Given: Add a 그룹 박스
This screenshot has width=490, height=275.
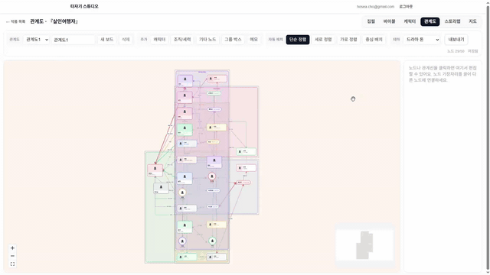Looking at the screenshot, I should coord(233,40).
